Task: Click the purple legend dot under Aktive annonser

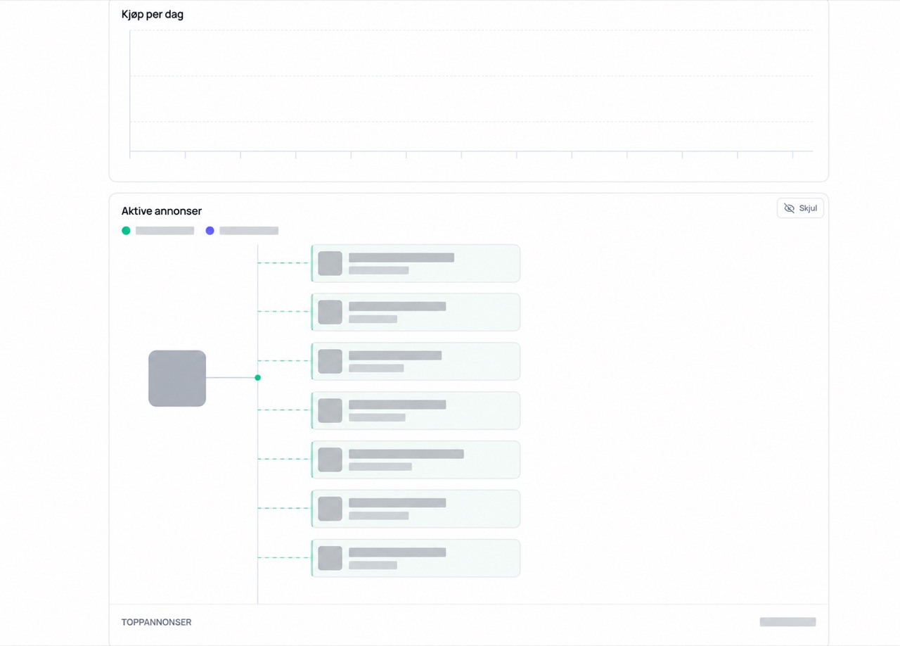Action: pyautogui.click(x=210, y=230)
